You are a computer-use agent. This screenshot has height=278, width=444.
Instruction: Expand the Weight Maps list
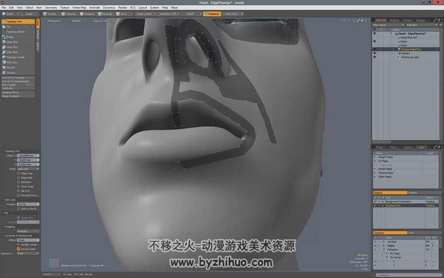375,157
